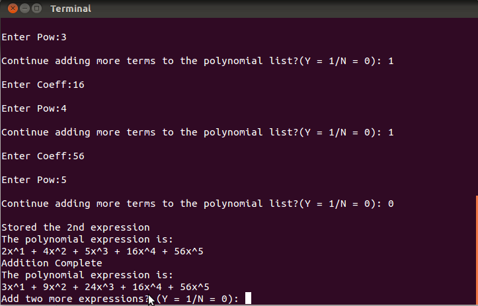
Task: Click the 'Stored the 2nd expression' line
Action: click(75, 227)
